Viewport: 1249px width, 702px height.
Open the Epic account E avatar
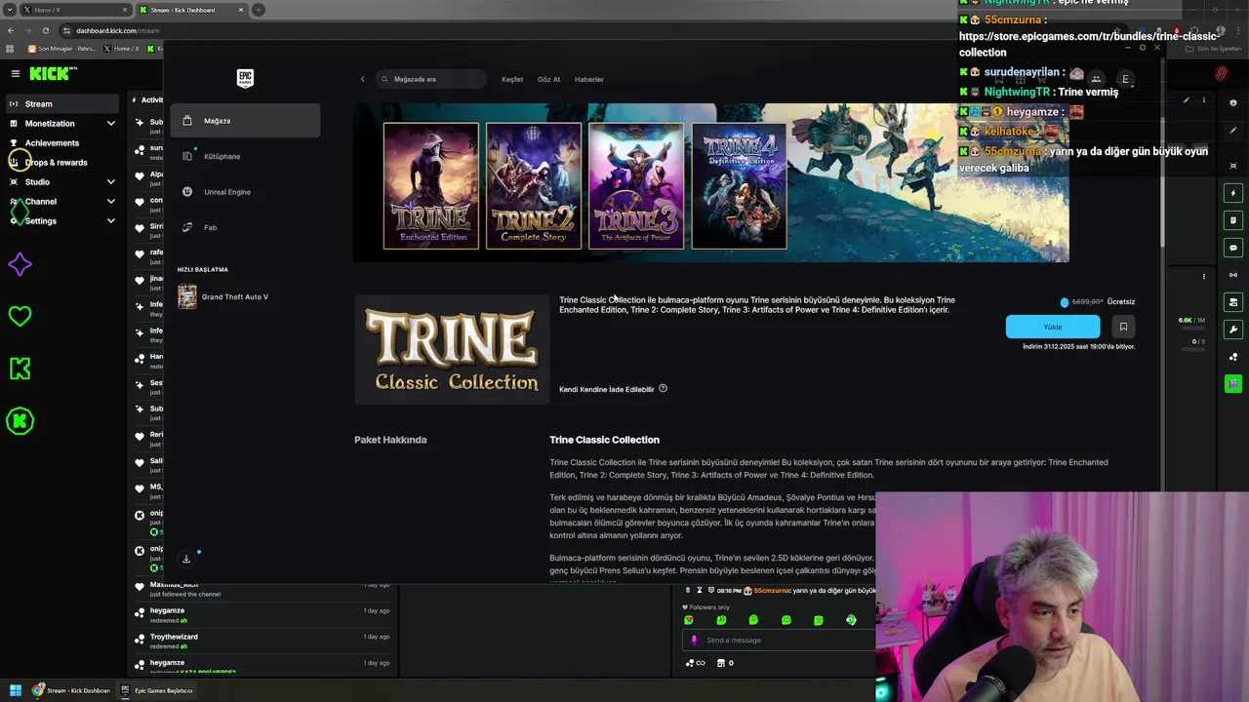(x=1125, y=79)
